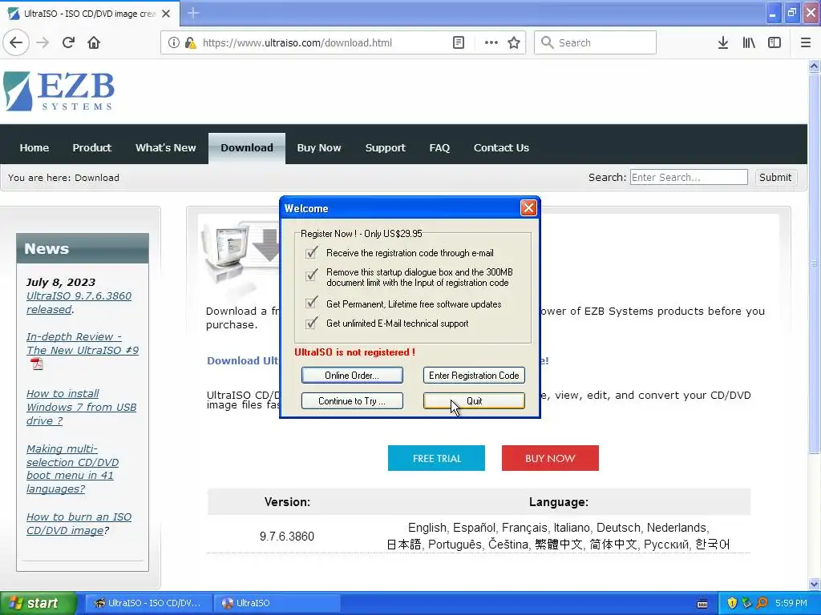Click the Quit button in Welcome dialog

(474, 400)
